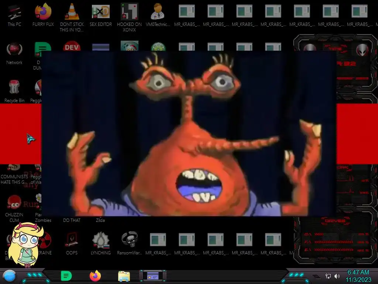The width and height of the screenshot is (378, 284).
Task: Open the This PC desktop icon
Action: point(14,15)
